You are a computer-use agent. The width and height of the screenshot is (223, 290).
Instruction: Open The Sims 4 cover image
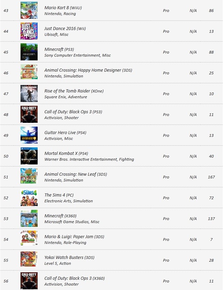tap(29, 198)
